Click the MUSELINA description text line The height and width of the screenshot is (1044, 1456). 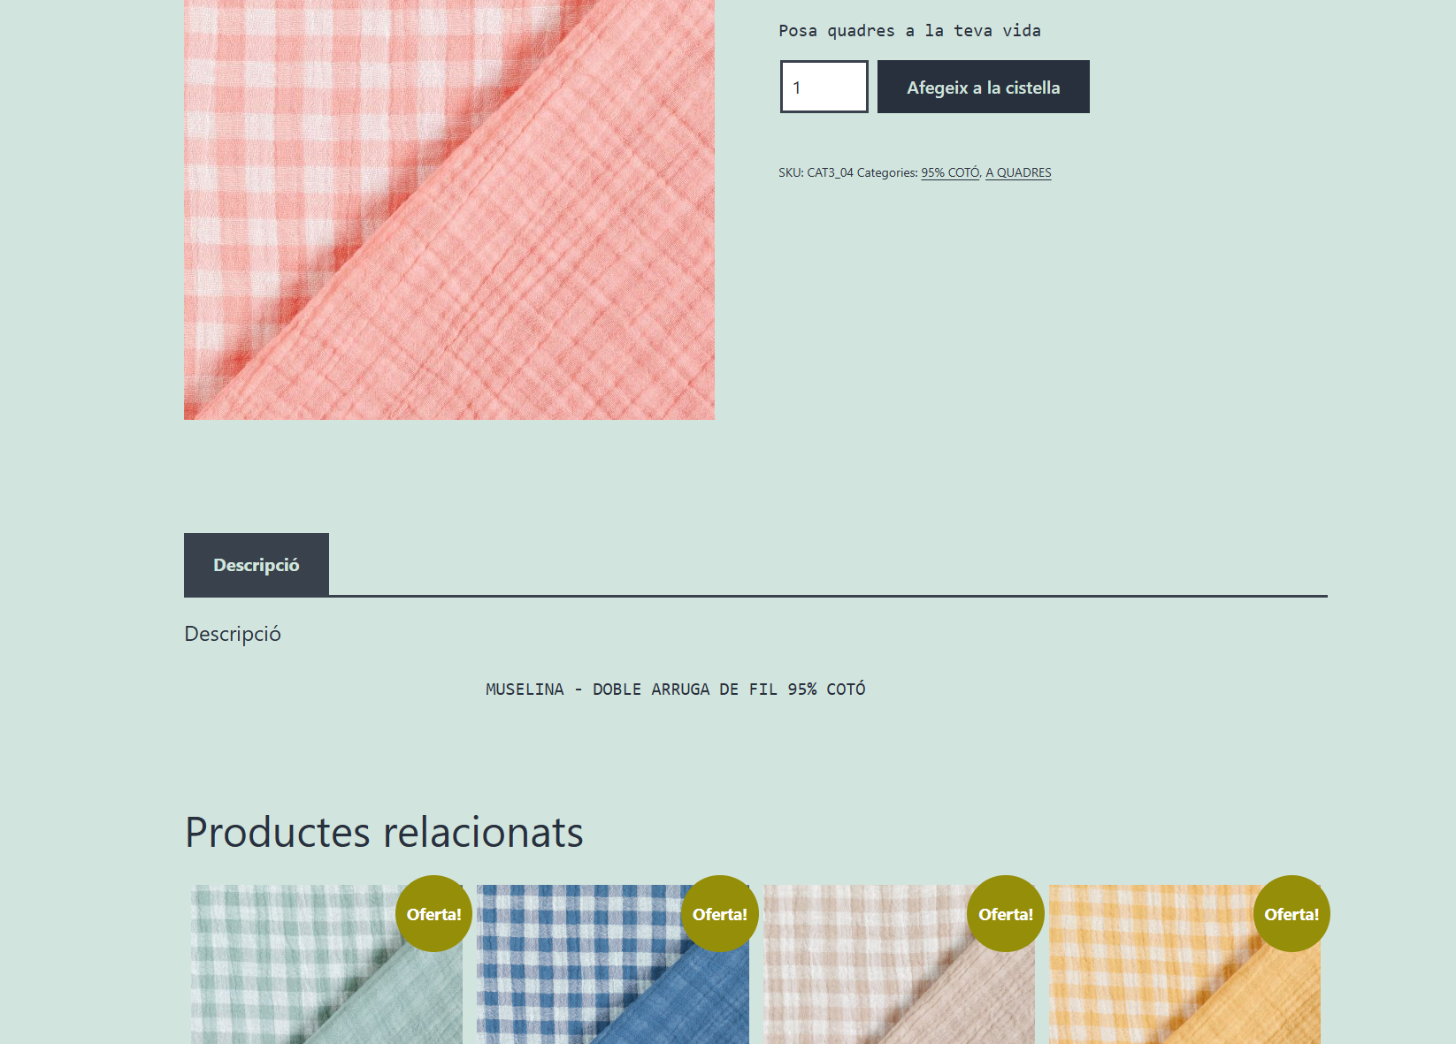(675, 690)
